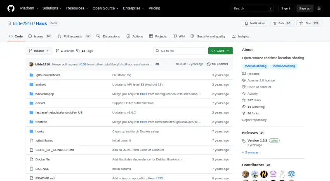Click the GitHub logo icon

(11, 8)
